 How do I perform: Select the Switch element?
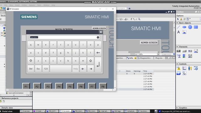pos(190,56)
